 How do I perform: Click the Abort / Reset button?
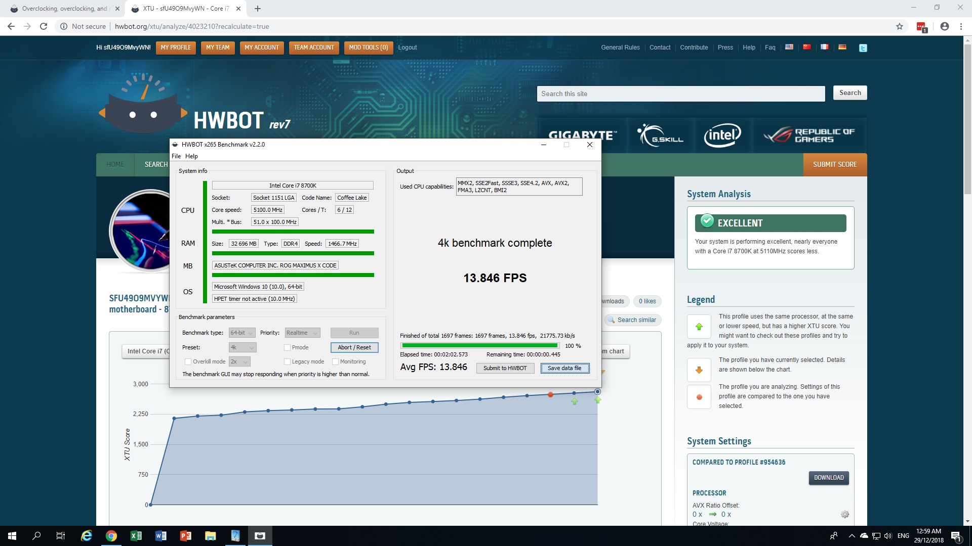coord(354,347)
